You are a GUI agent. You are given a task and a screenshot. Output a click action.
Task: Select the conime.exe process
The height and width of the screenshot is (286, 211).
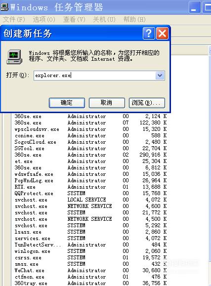[90, 136]
